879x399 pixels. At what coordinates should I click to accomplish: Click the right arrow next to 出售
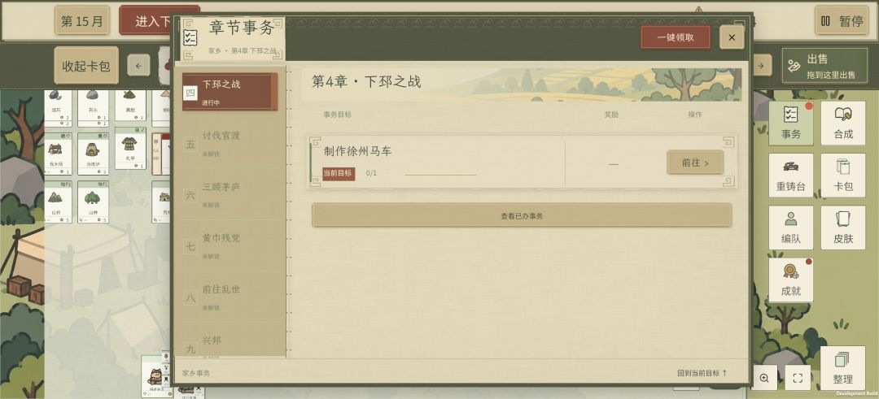tap(761, 66)
